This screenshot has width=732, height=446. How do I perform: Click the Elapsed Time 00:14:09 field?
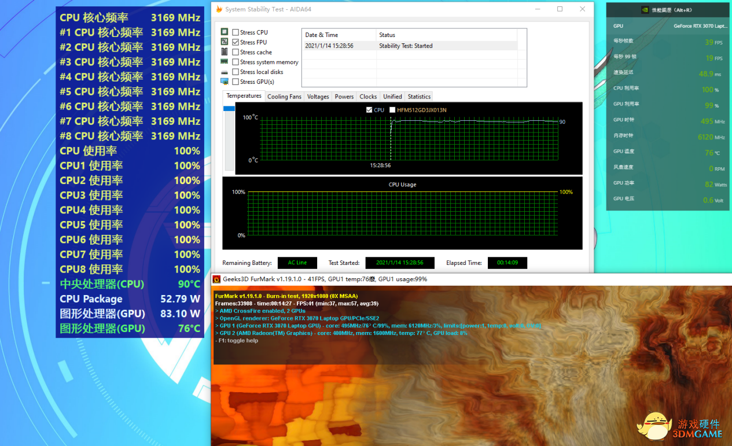click(507, 263)
